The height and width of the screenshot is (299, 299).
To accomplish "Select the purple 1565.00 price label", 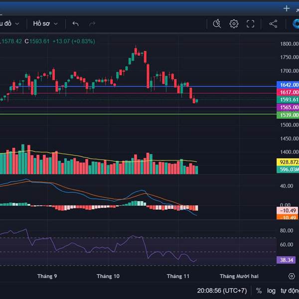I will (287, 107).
